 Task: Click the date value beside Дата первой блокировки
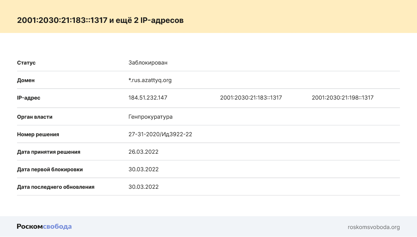coord(143,169)
